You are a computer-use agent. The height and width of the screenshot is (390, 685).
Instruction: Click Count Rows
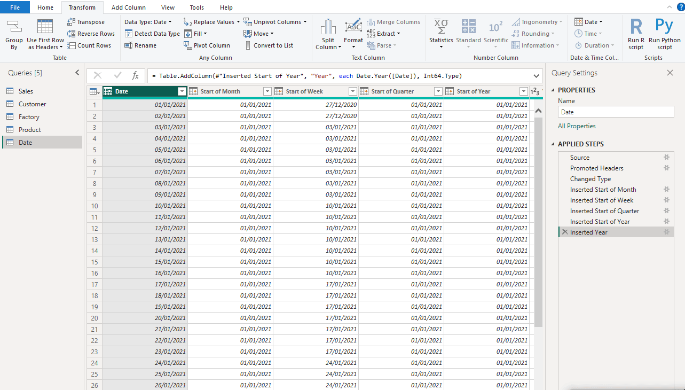89,45
